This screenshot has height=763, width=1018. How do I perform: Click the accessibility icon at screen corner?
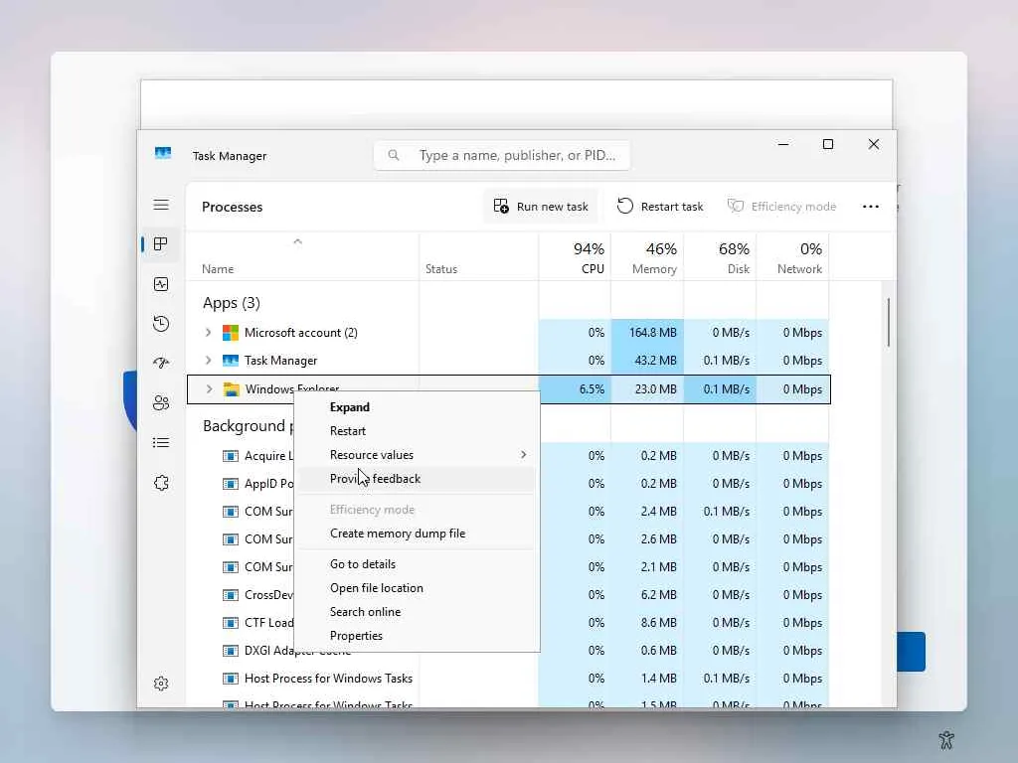coord(946,739)
